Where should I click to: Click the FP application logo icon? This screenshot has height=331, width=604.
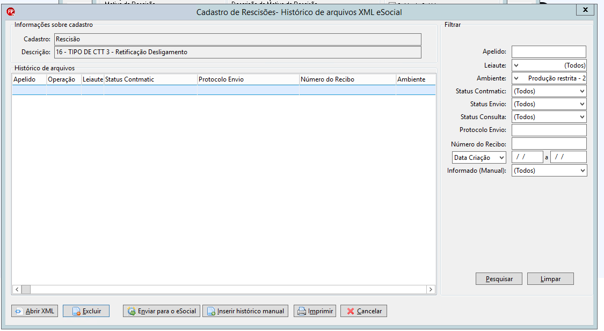11,12
